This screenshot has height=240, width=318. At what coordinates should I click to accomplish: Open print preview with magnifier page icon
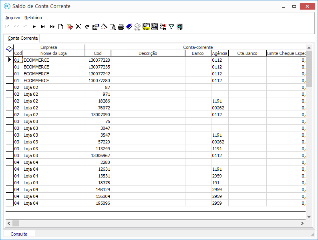click(x=113, y=27)
